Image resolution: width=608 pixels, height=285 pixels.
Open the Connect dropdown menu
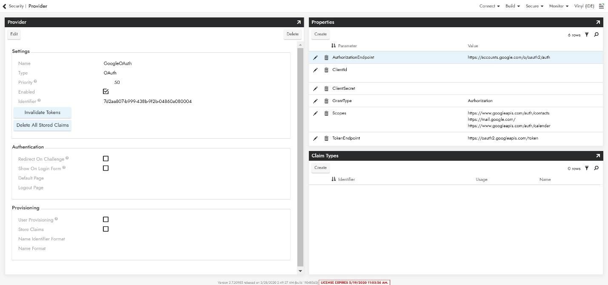489,6
